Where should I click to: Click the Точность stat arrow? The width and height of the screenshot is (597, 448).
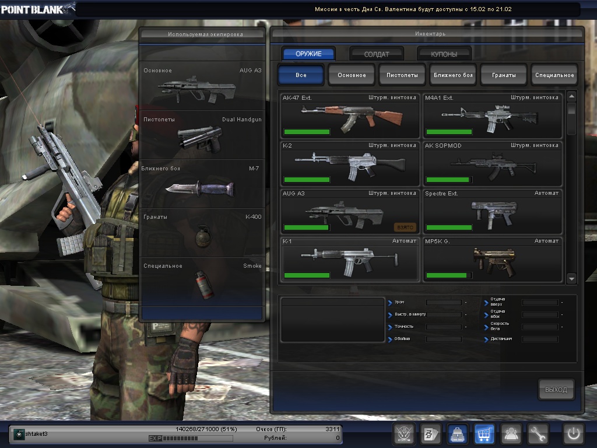pyautogui.click(x=390, y=327)
